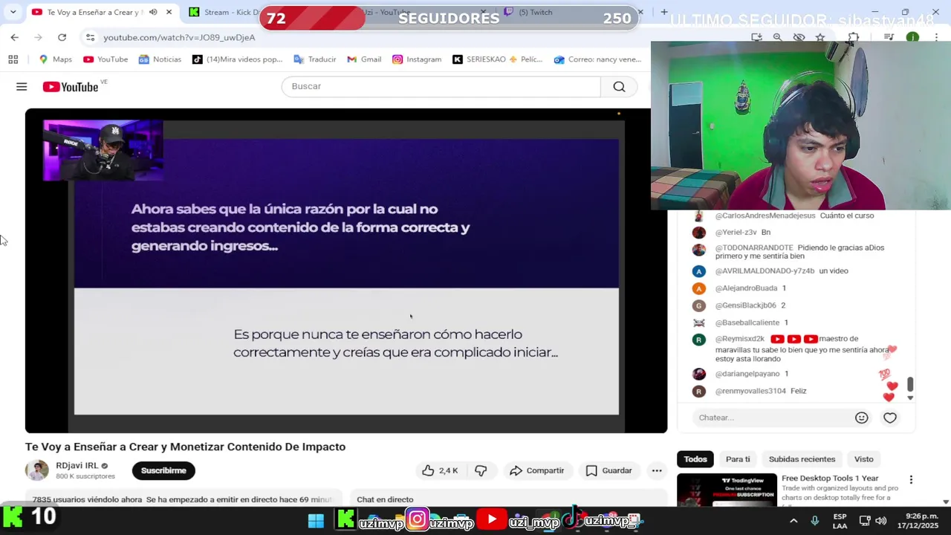Open the Free Desktop Tools 1 Year title
This screenshot has width=951, height=535.
click(x=830, y=479)
